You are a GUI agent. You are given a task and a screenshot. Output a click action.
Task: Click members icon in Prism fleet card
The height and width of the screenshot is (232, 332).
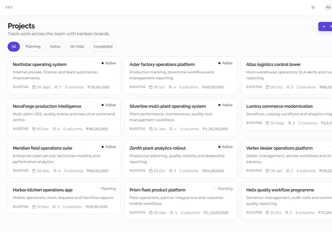pyautogui.click(x=172, y=212)
